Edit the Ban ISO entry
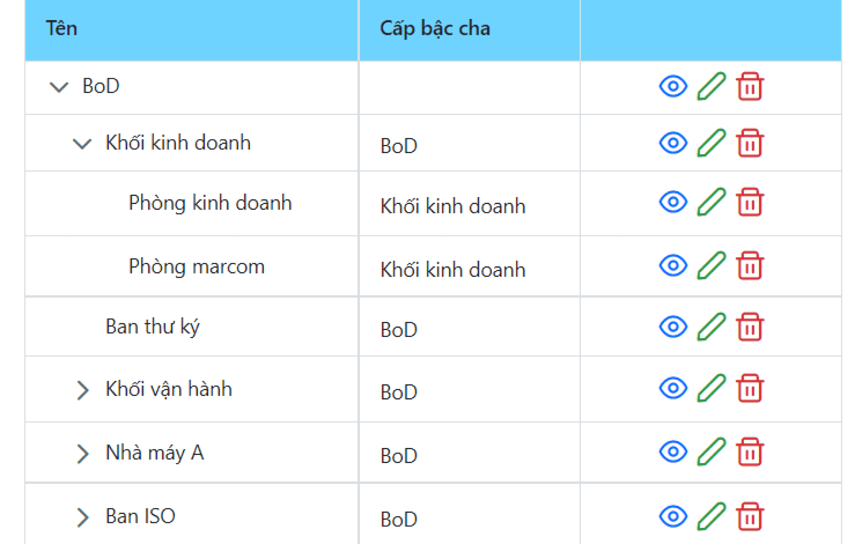The image size is (855, 552). pyautogui.click(x=712, y=517)
